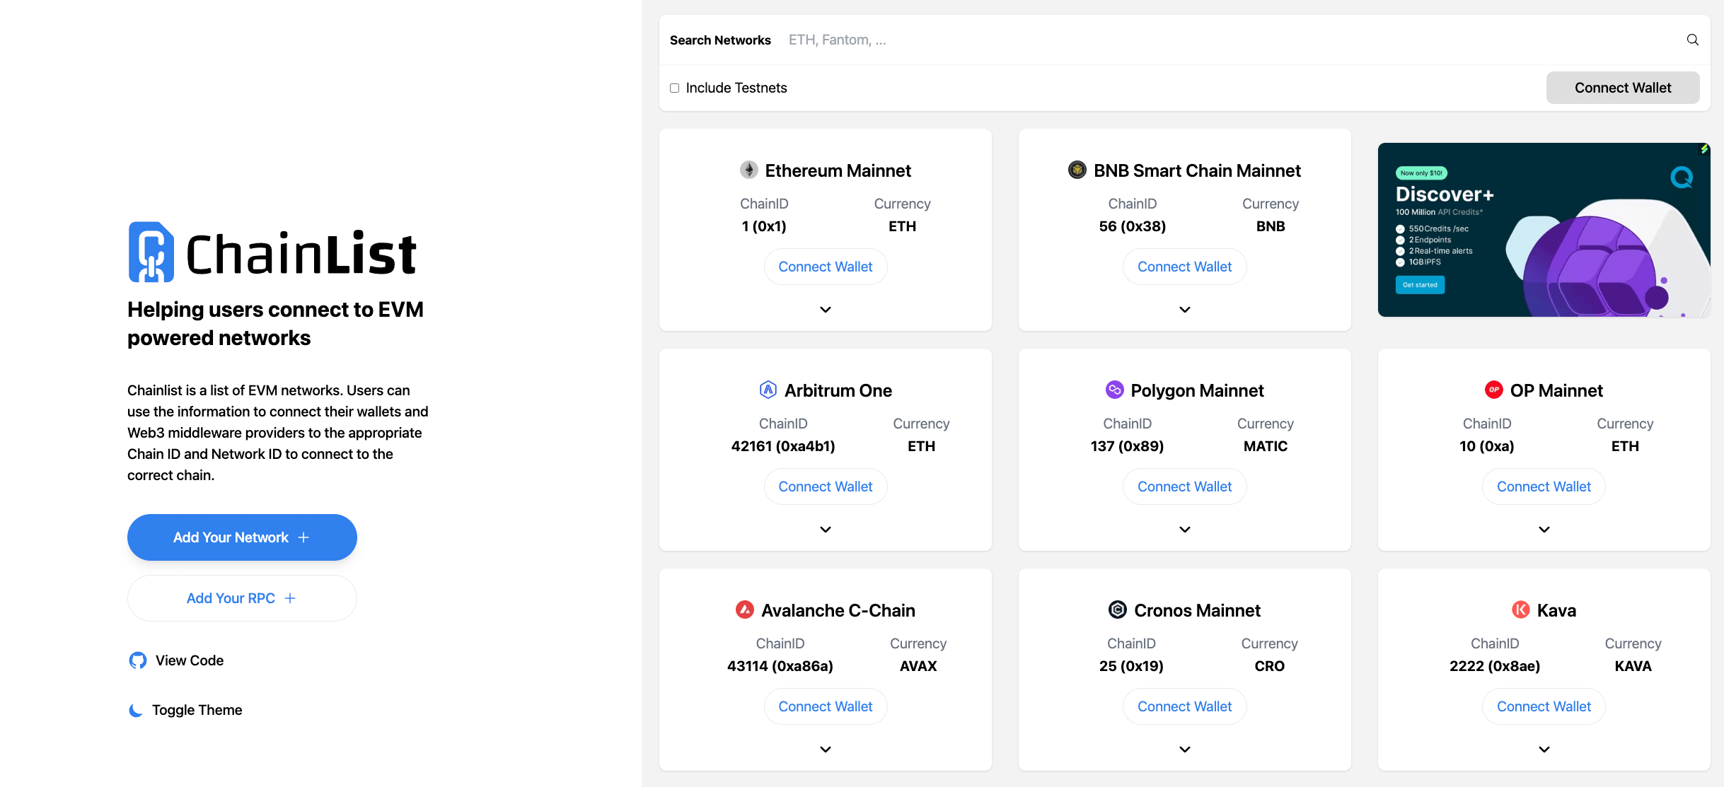Click the BNB Smart Chain logo icon
Viewport: 1724px width, 787px height.
(x=1077, y=170)
